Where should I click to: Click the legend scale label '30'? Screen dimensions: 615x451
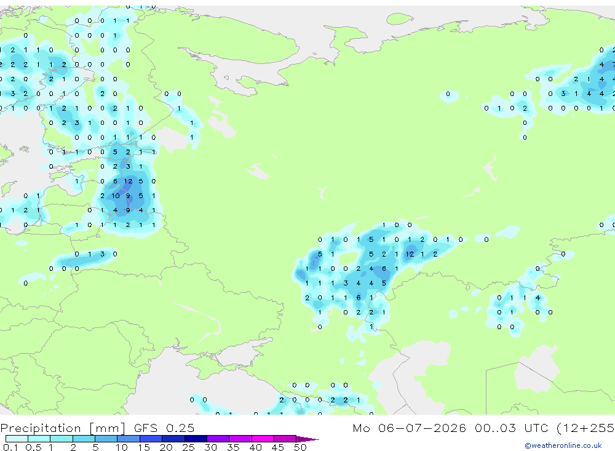coord(211,447)
